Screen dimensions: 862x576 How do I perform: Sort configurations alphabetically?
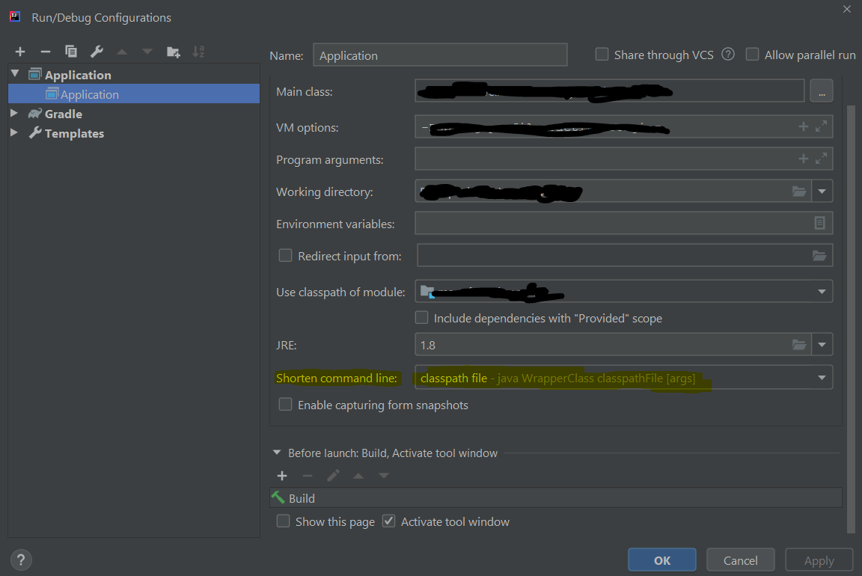pos(198,52)
